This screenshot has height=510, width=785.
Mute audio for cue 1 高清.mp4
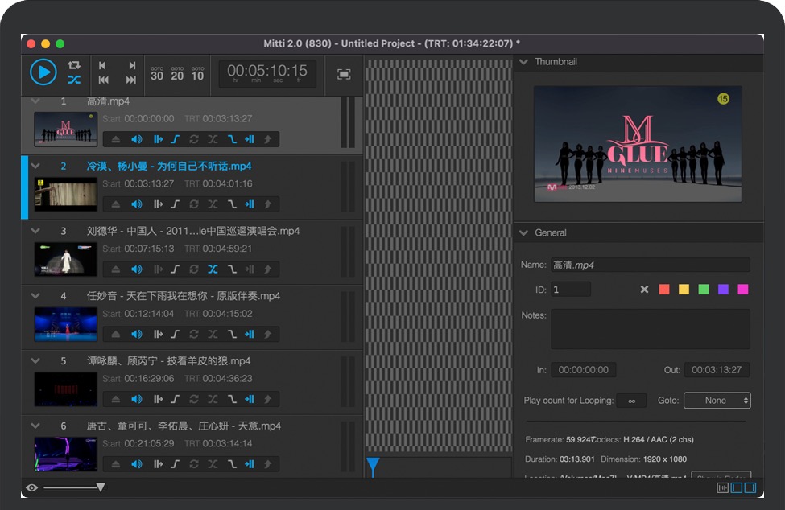click(136, 139)
